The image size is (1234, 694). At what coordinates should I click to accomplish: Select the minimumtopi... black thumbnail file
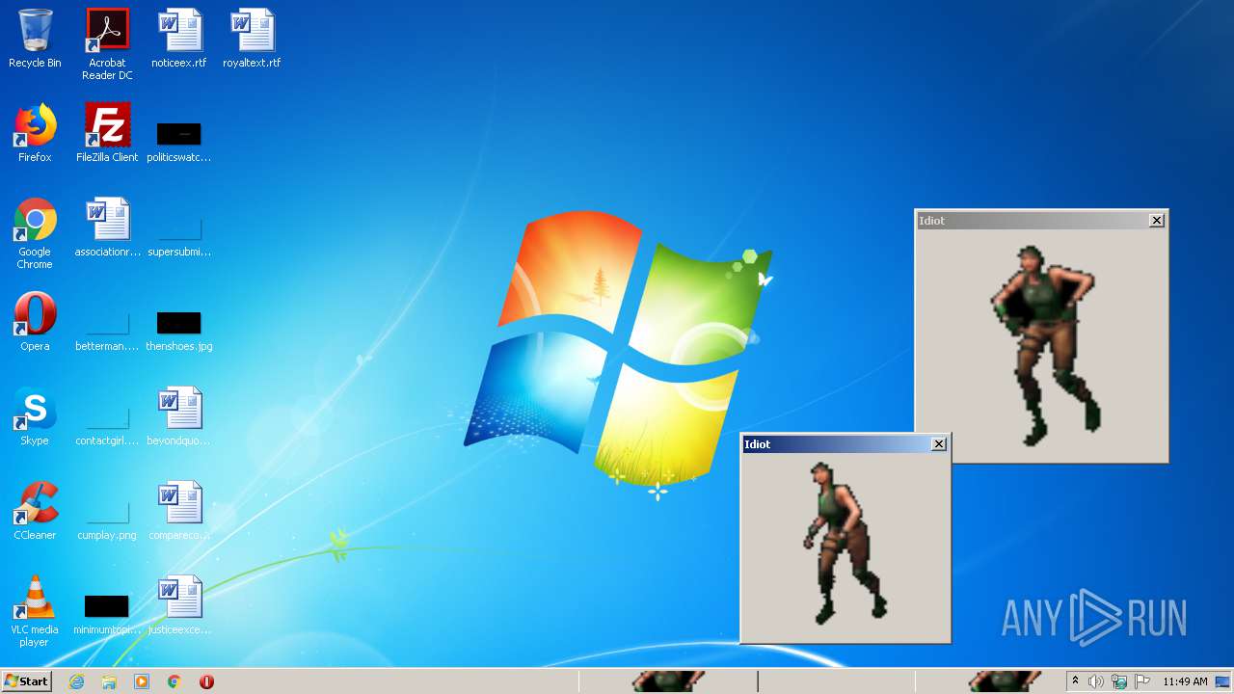(107, 615)
